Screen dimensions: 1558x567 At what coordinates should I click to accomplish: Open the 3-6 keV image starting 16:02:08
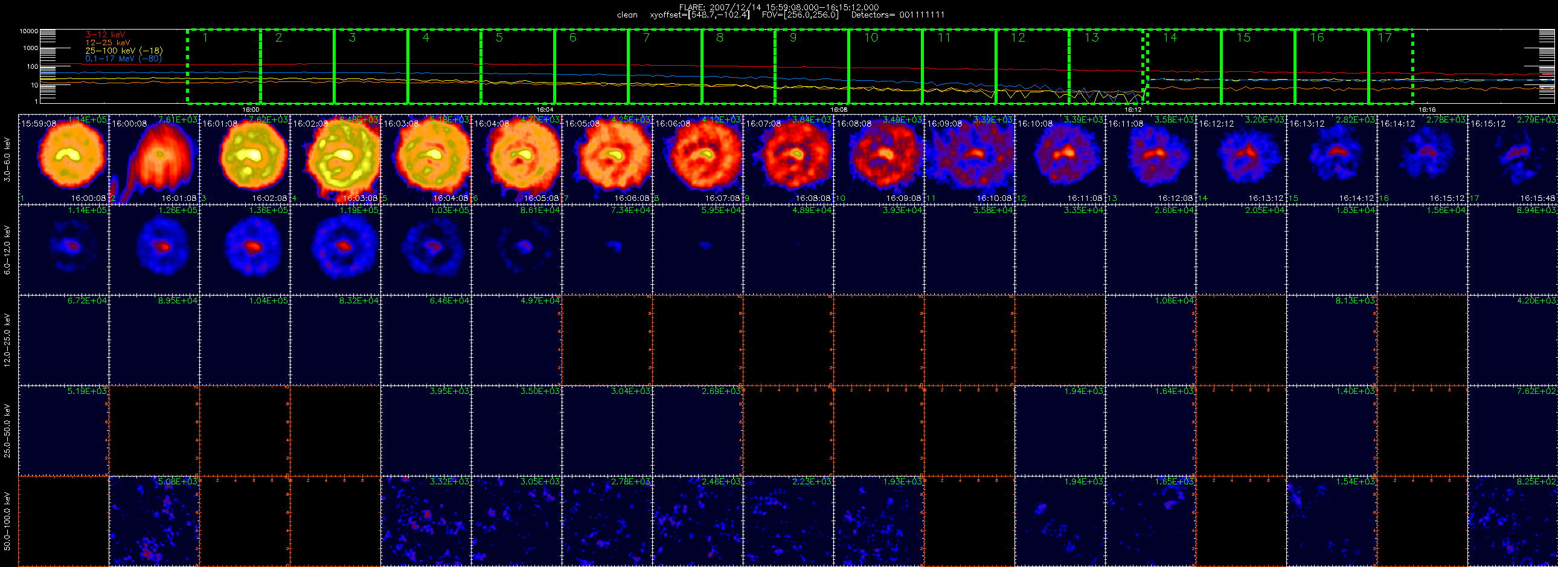tap(336, 159)
